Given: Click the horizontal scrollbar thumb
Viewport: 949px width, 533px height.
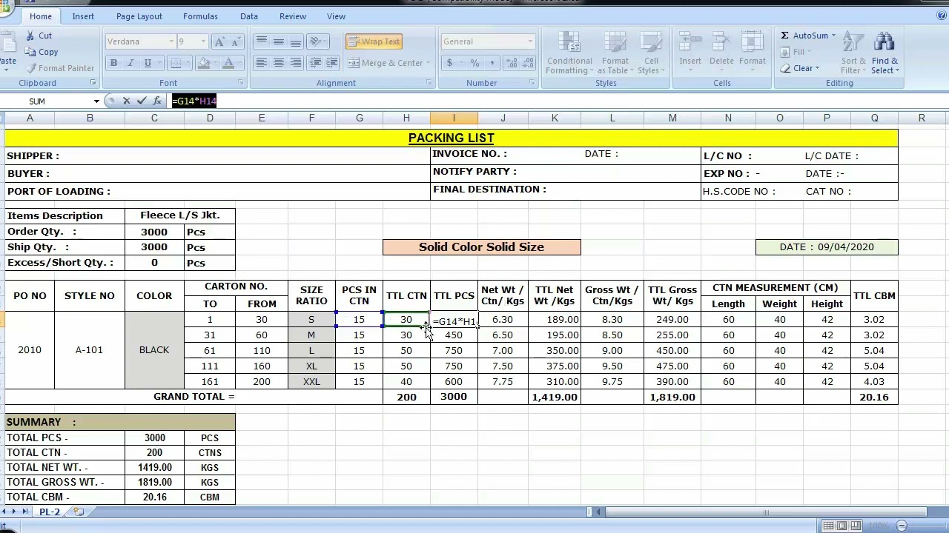Looking at the screenshot, I should (765, 512).
